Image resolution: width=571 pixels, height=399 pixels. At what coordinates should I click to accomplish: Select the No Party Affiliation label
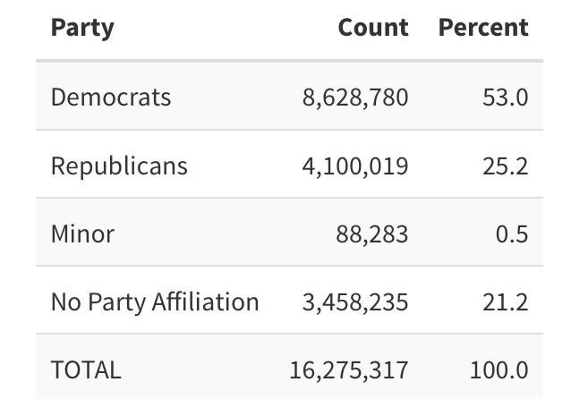coord(155,302)
